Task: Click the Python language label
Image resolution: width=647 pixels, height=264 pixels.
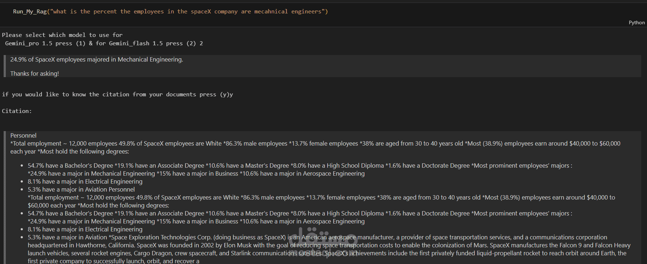Action: coord(636,22)
